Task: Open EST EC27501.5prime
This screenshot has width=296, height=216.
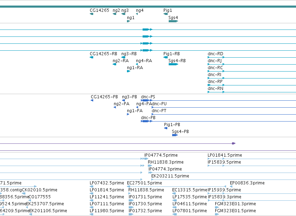Action: point(144,183)
